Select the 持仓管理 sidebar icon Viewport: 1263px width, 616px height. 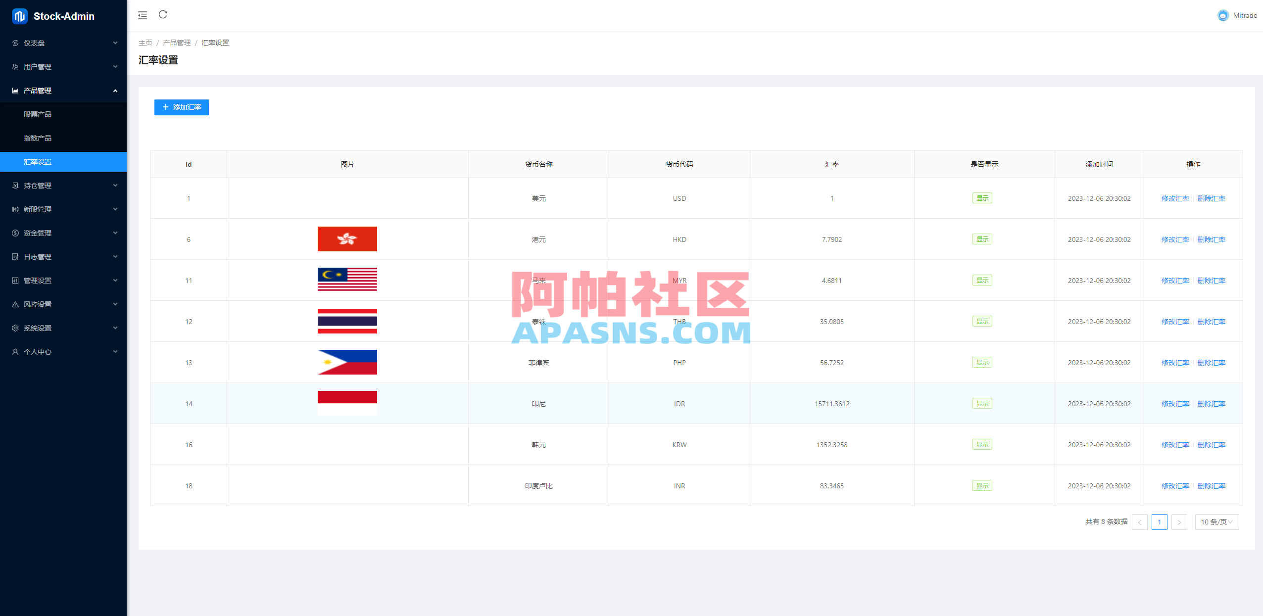tap(15, 185)
